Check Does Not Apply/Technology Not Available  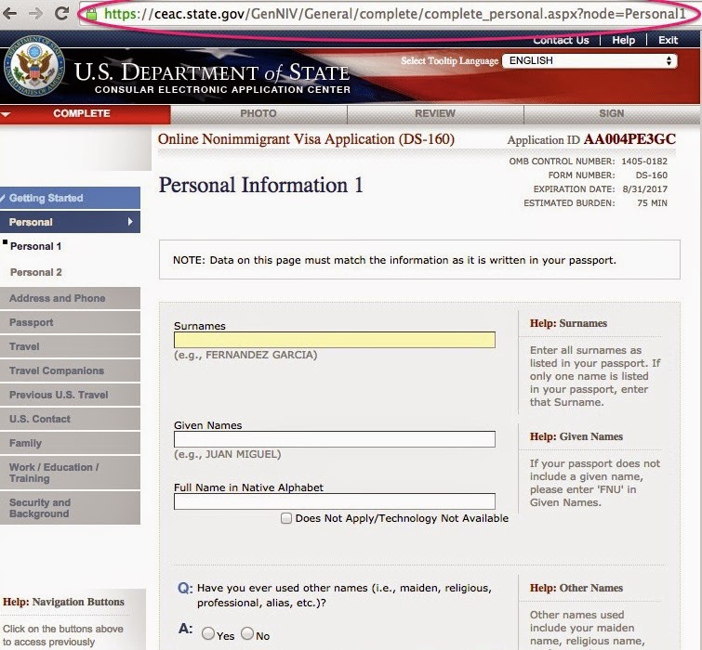(286, 518)
